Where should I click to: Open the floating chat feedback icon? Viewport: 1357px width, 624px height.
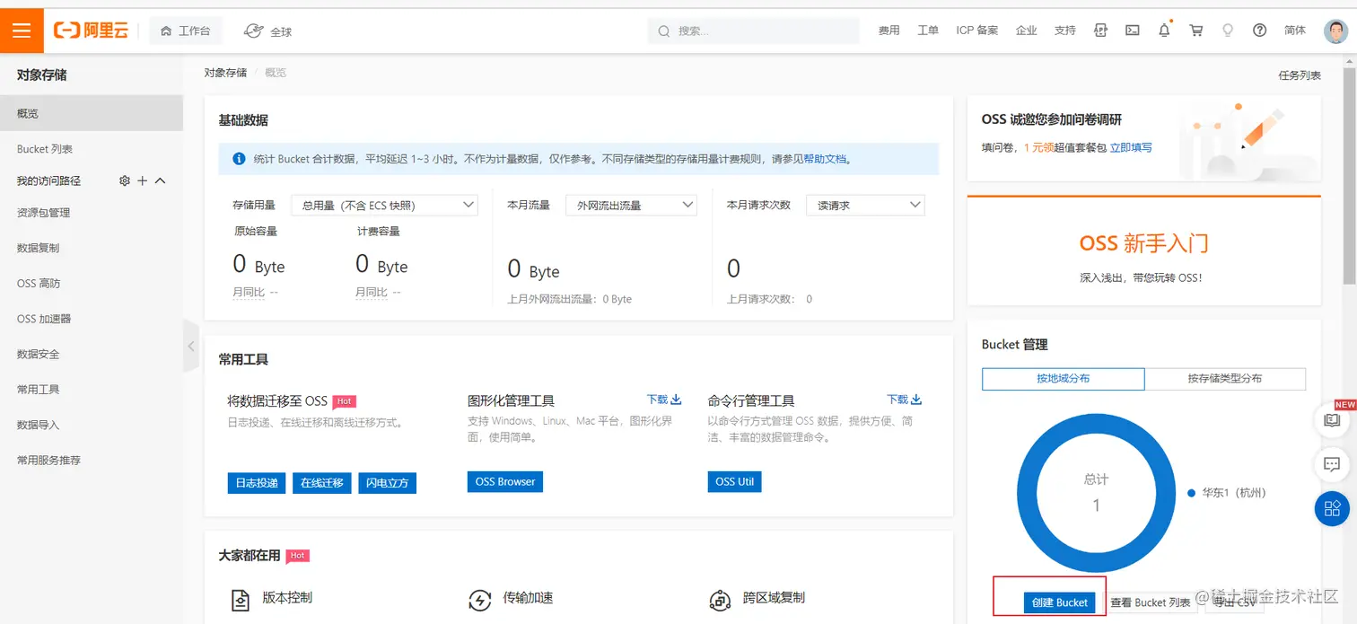pos(1332,464)
